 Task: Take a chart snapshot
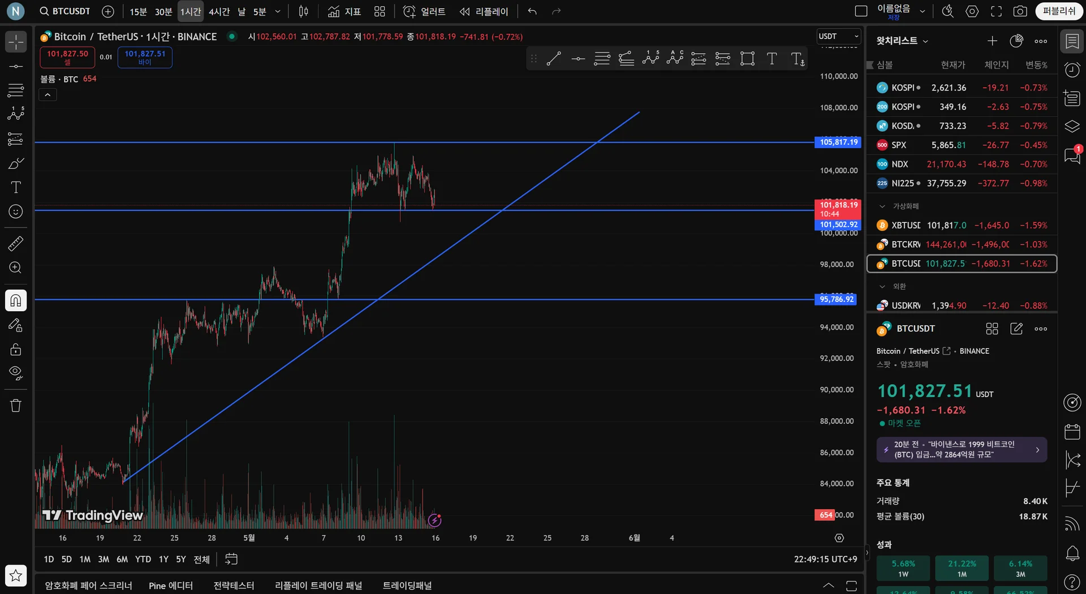(1020, 11)
